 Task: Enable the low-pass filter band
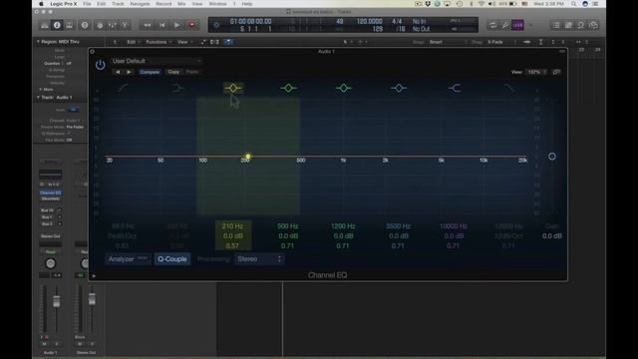coord(509,88)
